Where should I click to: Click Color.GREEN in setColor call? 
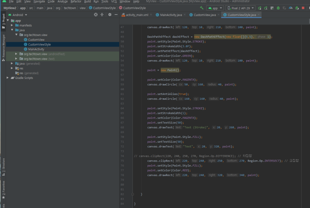[182, 56]
